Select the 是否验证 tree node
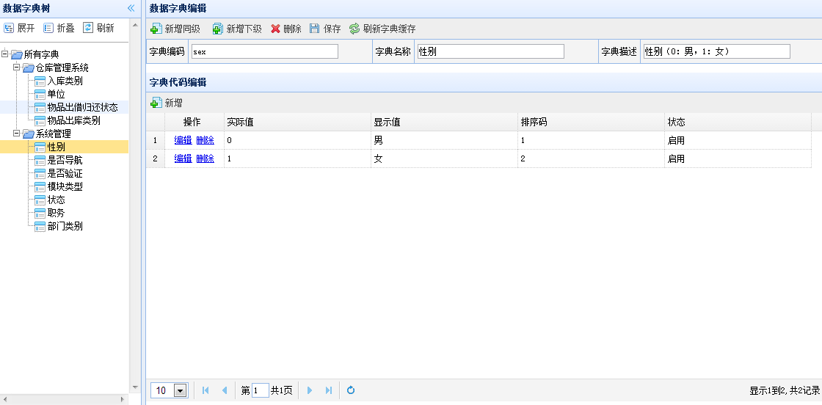This screenshot has width=822, height=405. pyautogui.click(x=65, y=173)
